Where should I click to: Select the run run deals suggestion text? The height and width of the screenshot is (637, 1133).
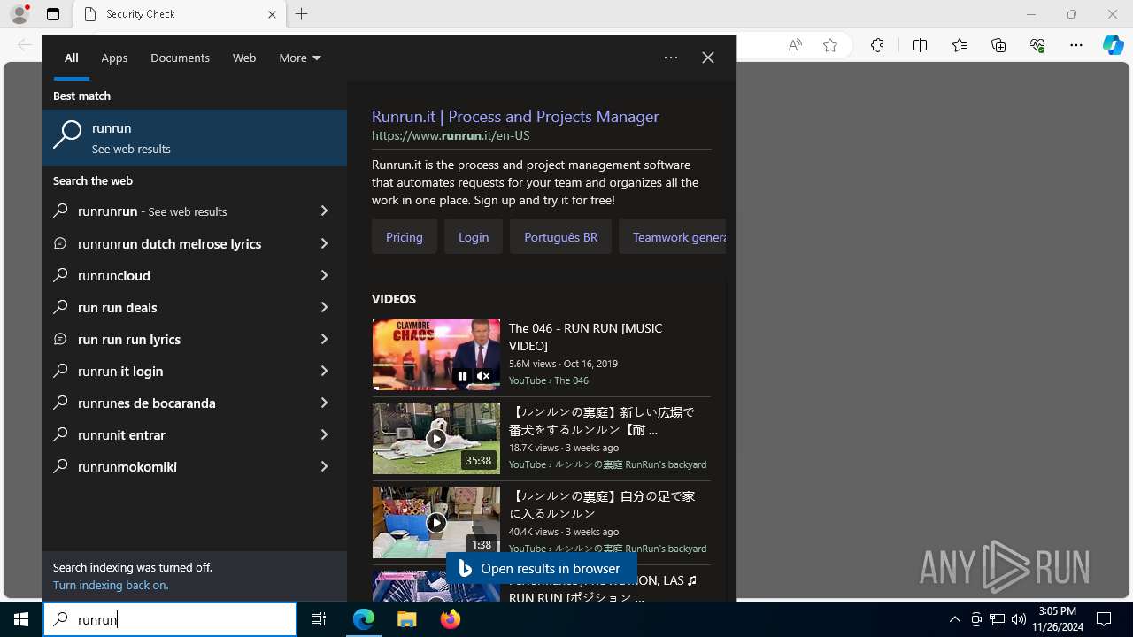(117, 307)
